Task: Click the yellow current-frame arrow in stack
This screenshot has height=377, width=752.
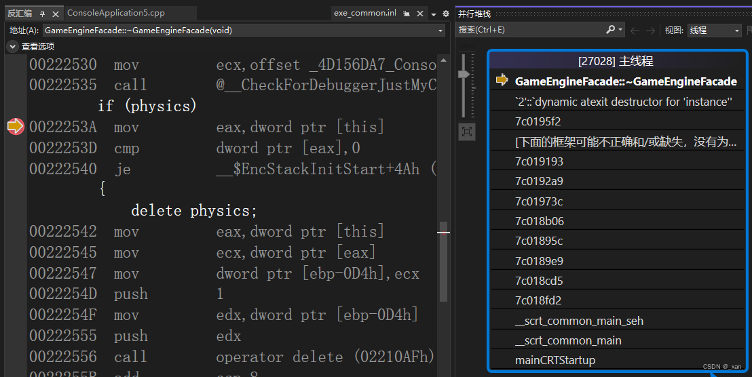Action: point(502,80)
